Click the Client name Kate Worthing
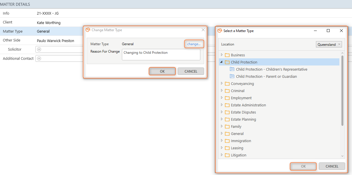 (49, 23)
